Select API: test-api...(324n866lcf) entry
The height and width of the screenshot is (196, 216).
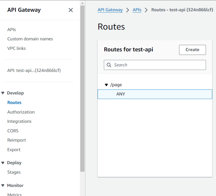[x=34, y=70]
